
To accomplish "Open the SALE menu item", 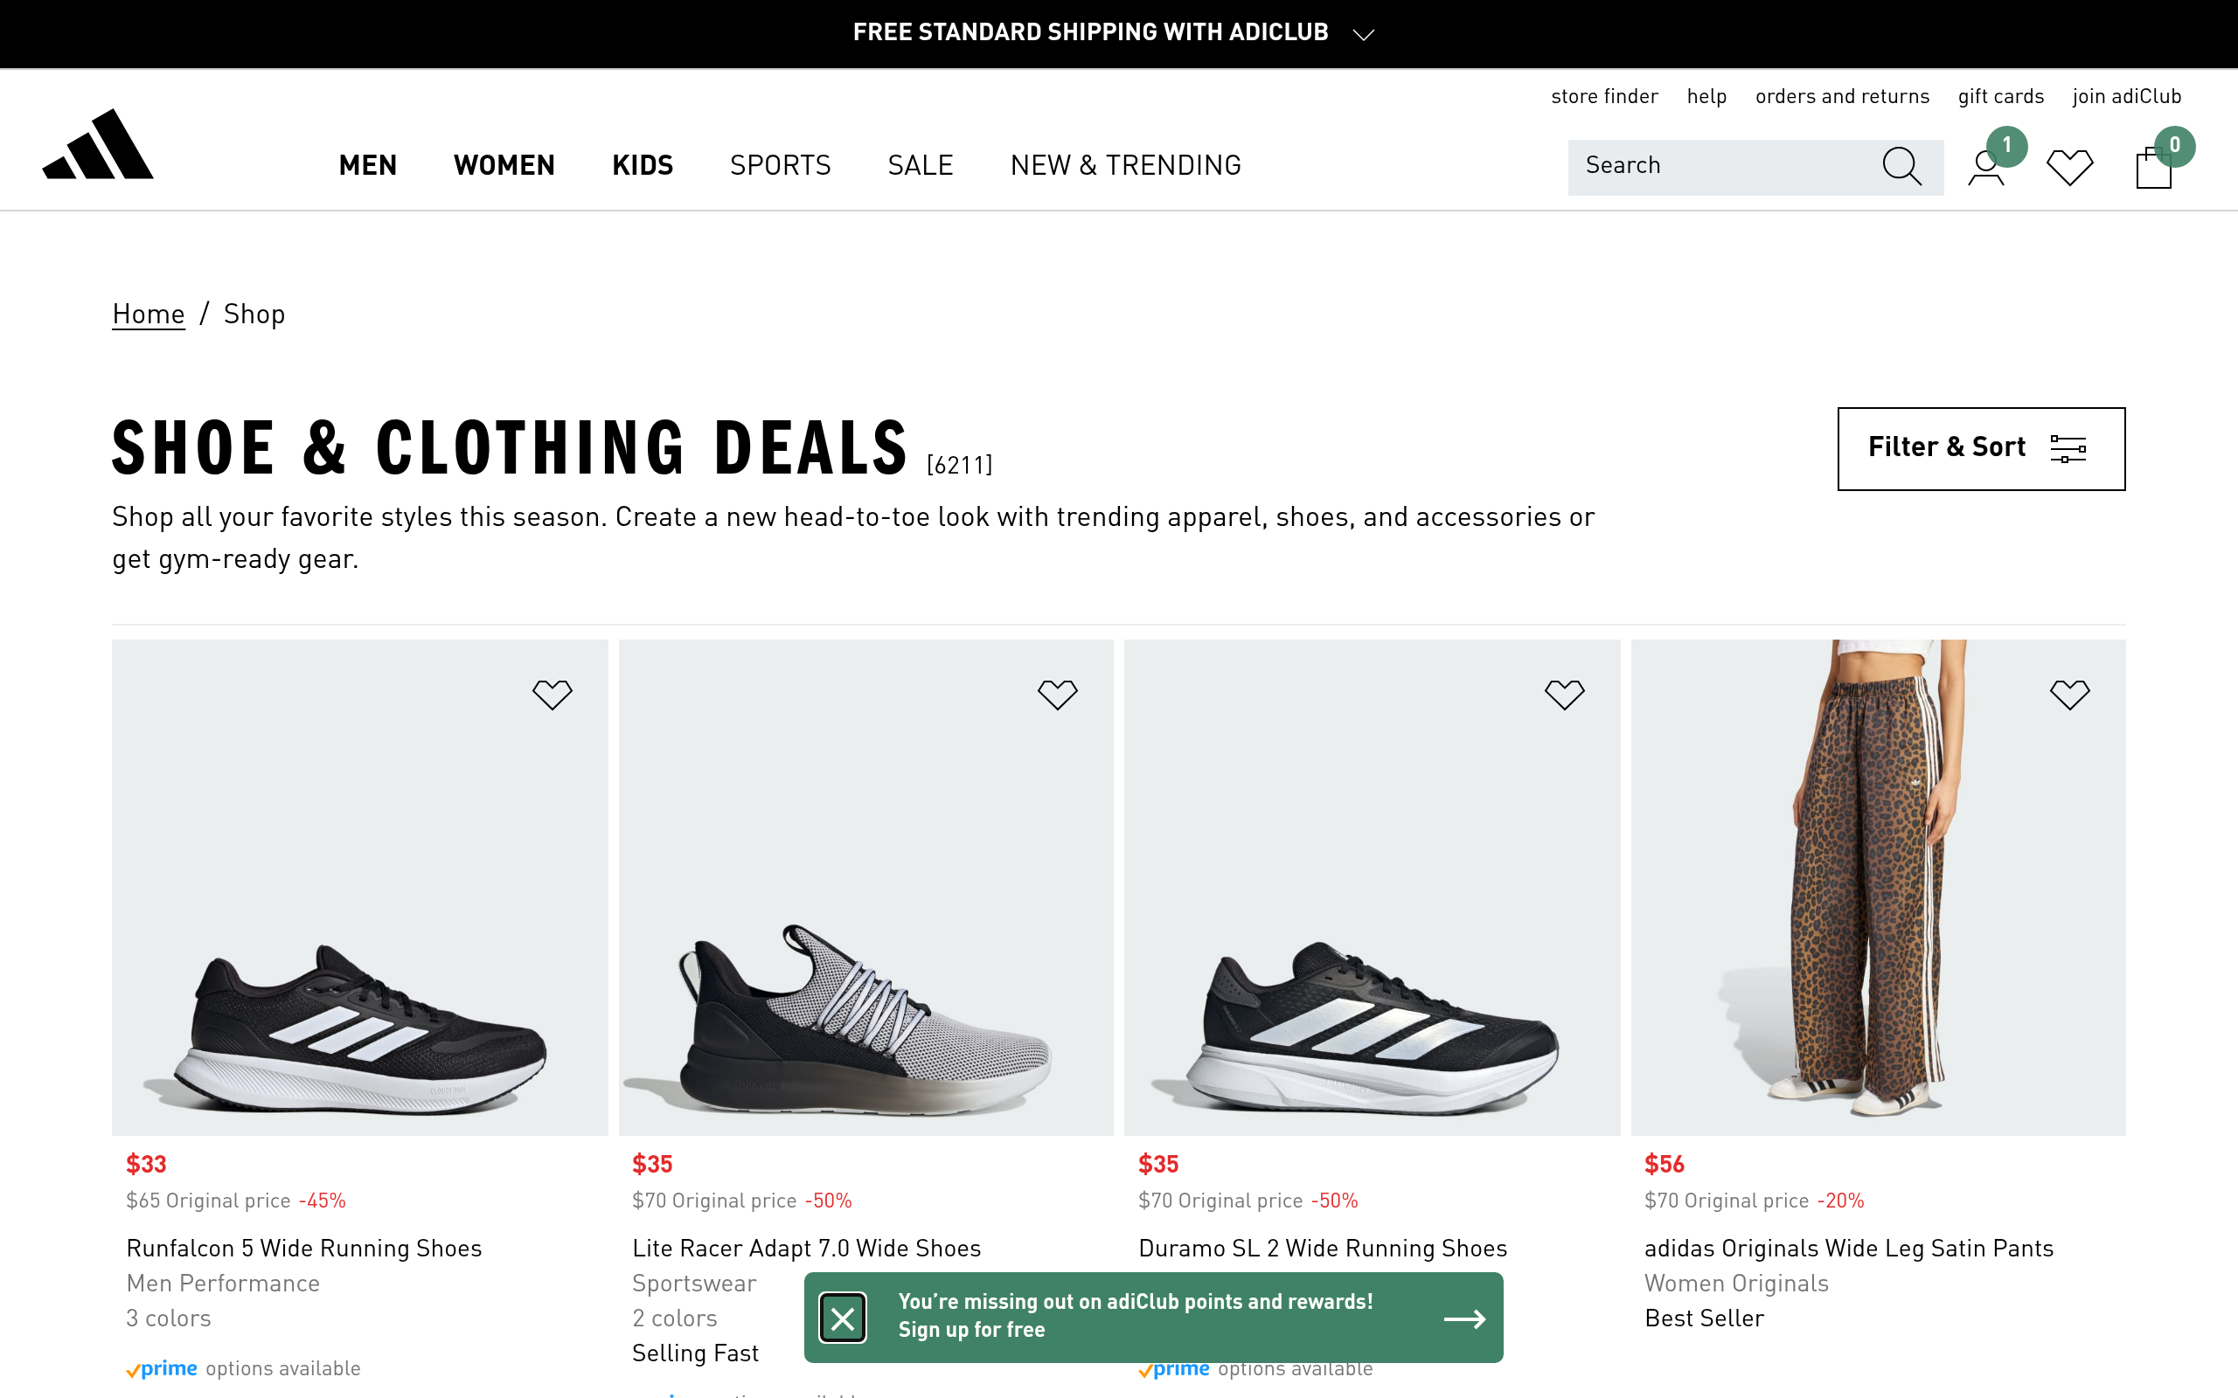I will [x=920, y=165].
